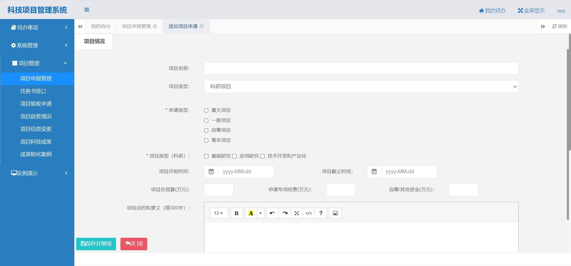Toggle the sidebar hamburger menu icon
The height and width of the screenshot is (266, 571).
click(x=87, y=10)
